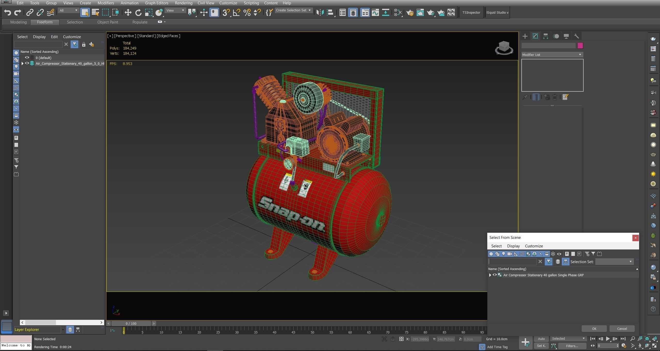Click Cancel in Select From Scene
The width and height of the screenshot is (660, 351).
pos(622,329)
